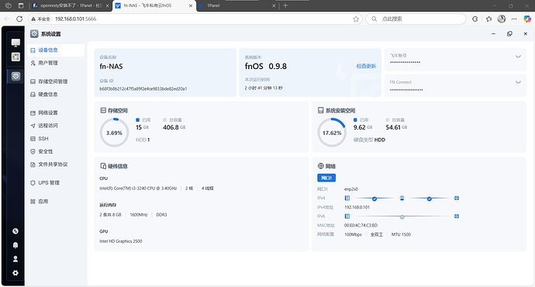Bookmark page with the star icon
Viewport: 535px width, 287px height.
tap(356, 19)
